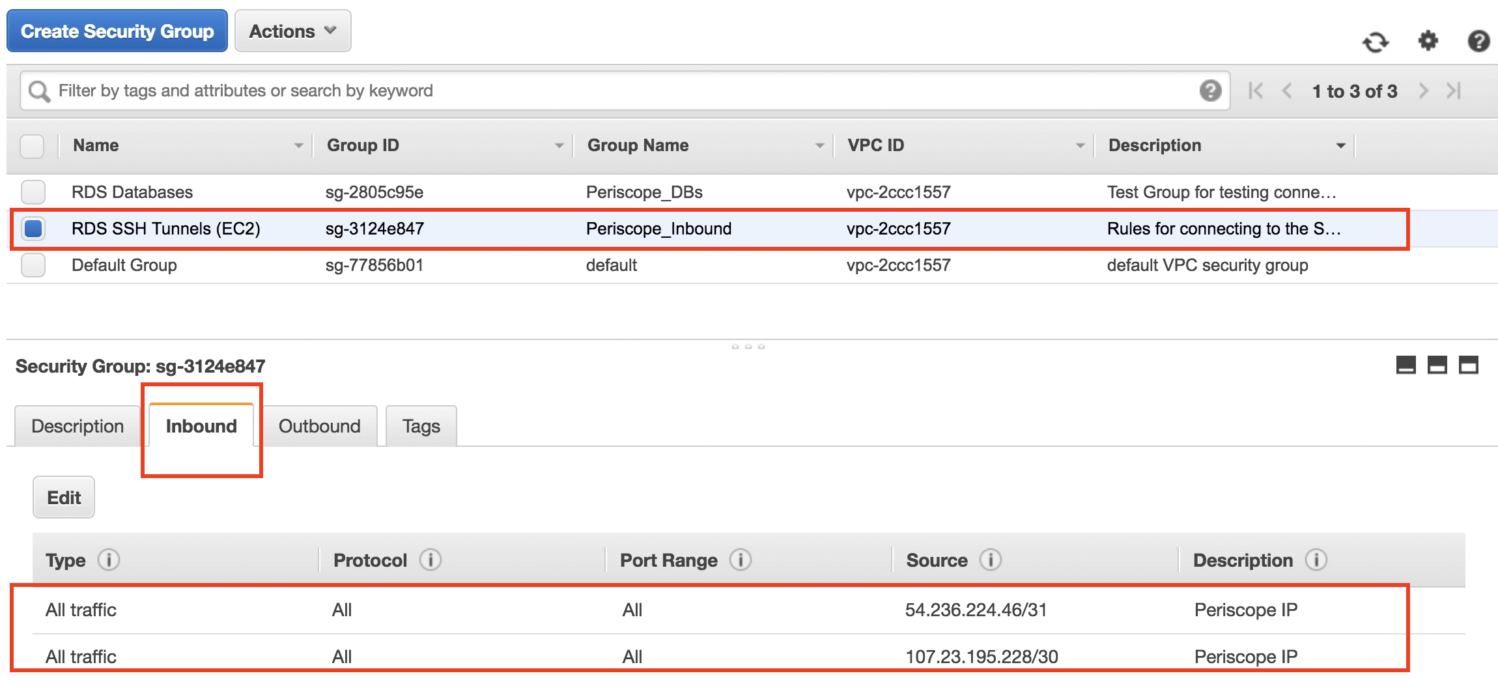
Task: Switch to the Outbound tab
Action: pos(319,426)
